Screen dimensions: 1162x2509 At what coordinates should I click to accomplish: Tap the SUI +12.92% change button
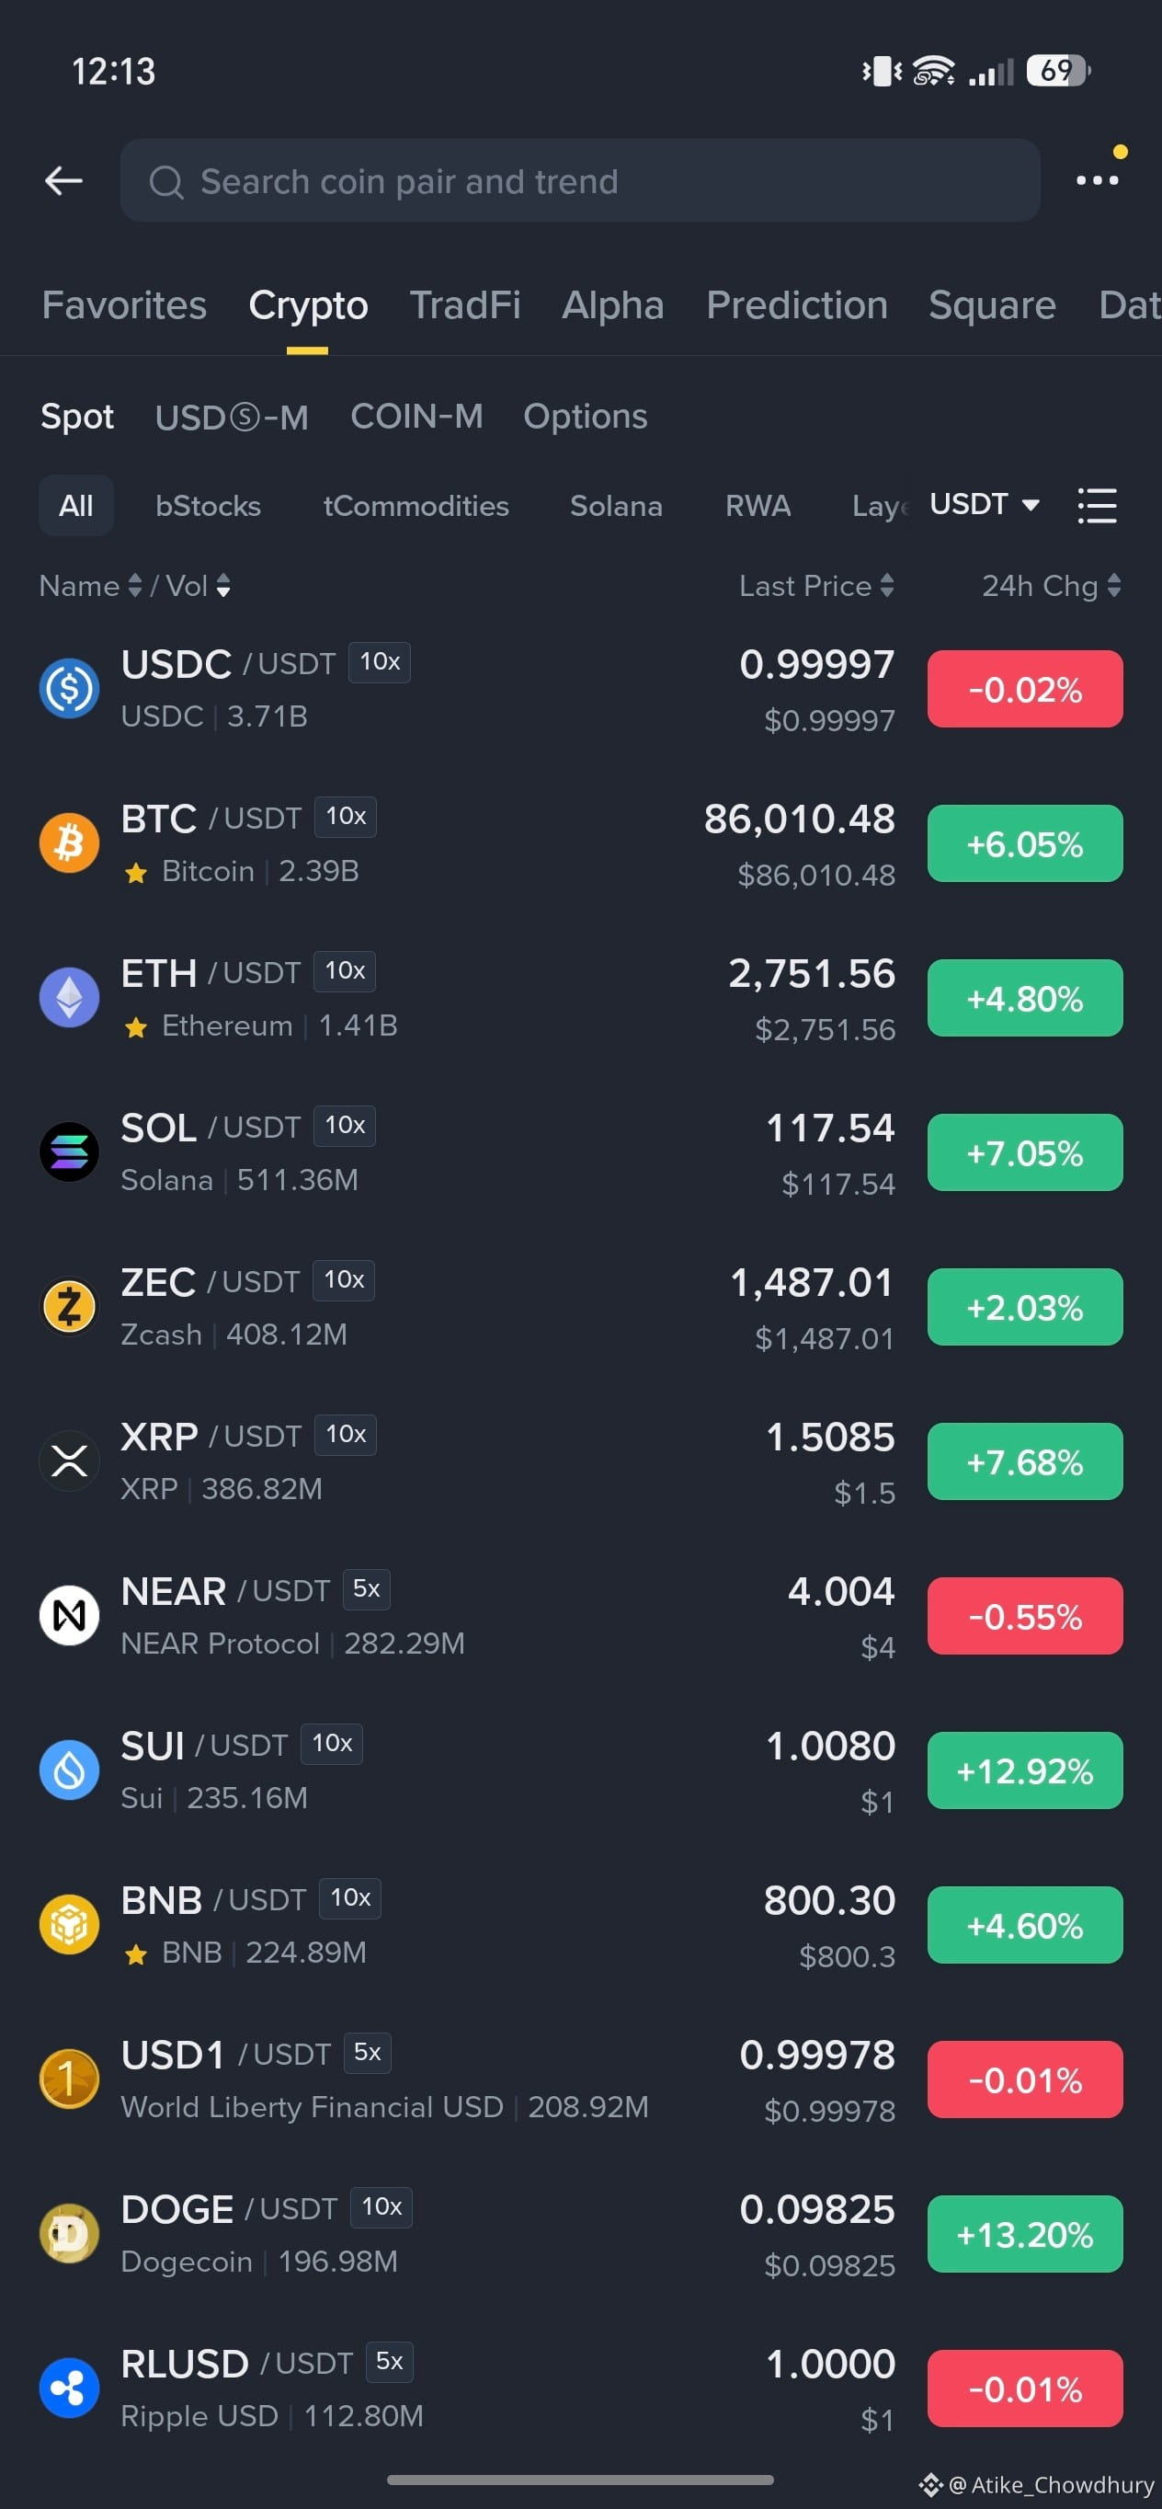coord(1025,1770)
